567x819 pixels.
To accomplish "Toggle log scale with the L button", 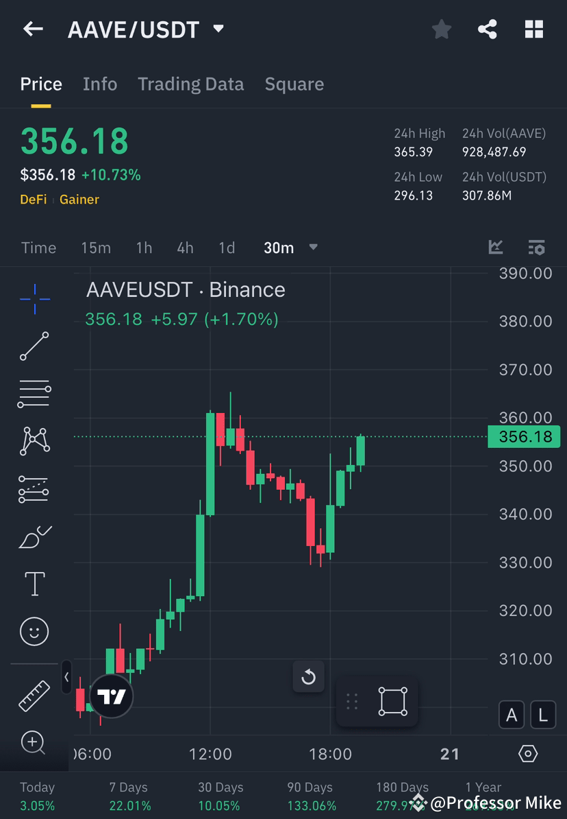I will (542, 715).
